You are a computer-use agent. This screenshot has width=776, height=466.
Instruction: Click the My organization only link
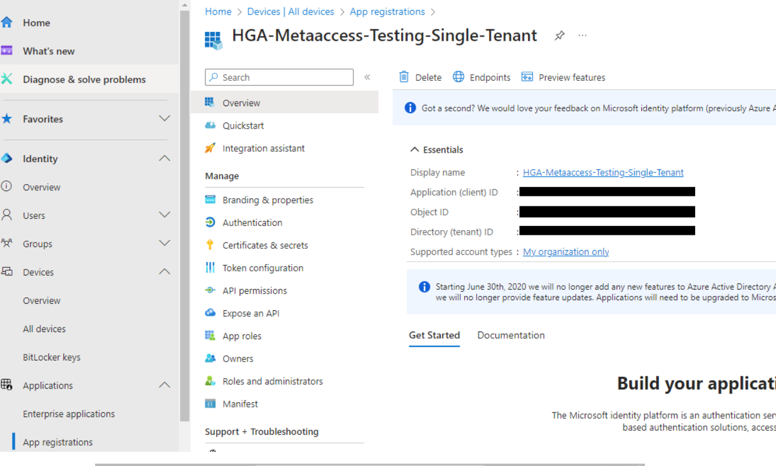[x=566, y=251]
